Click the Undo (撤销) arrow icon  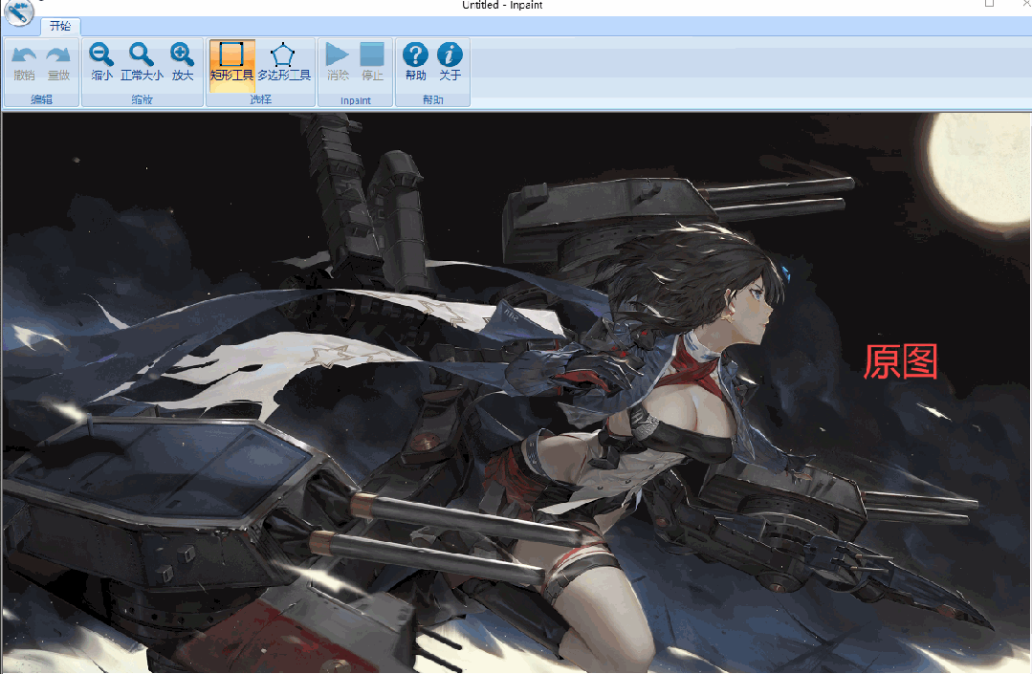[24, 62]
